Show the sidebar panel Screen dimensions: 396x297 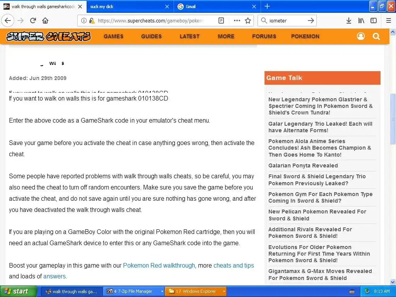(x=374, y=21)
